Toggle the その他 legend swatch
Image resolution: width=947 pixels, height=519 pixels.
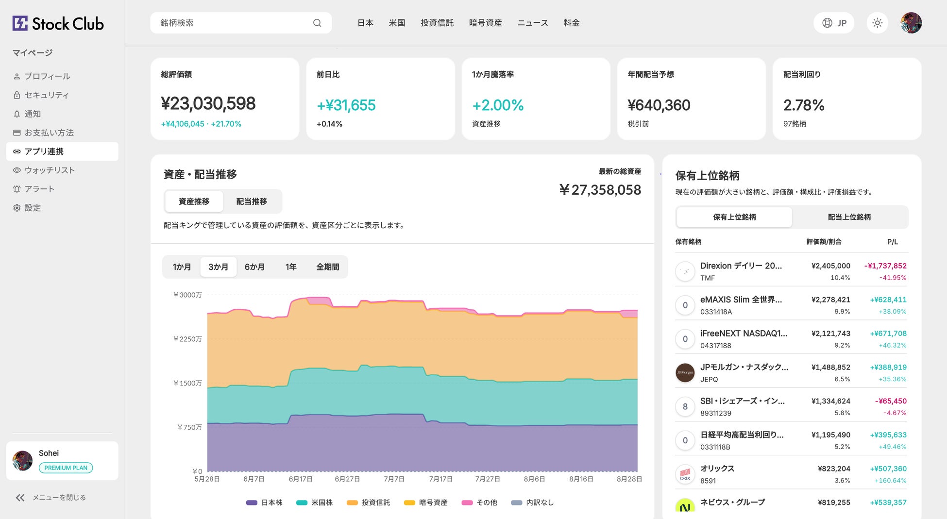(x=467, y=503)
